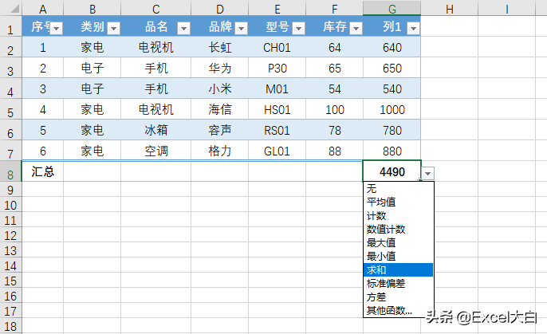This screenshot has height=334, width=547.
Task: Toggle the total row function dropdown arrow
Action: tap(427, 173)
